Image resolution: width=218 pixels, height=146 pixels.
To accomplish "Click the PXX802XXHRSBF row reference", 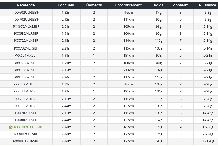I will (26, 141).
